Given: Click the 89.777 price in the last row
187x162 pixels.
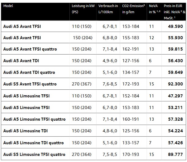Looking at the screenshot, I should click(175, 154).
